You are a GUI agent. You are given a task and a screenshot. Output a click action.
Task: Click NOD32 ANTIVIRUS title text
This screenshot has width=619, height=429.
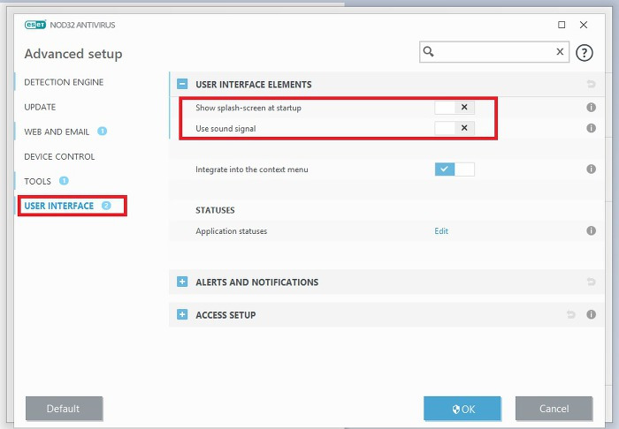tap(82, 26)
